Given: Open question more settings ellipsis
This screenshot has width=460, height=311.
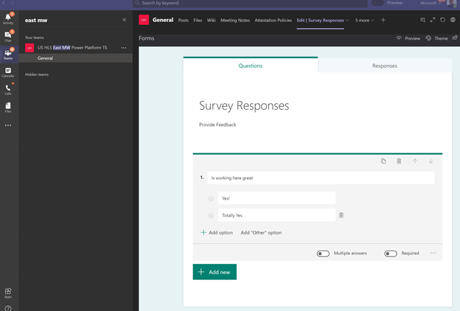Looking at the screenshot, I should 433,253.
